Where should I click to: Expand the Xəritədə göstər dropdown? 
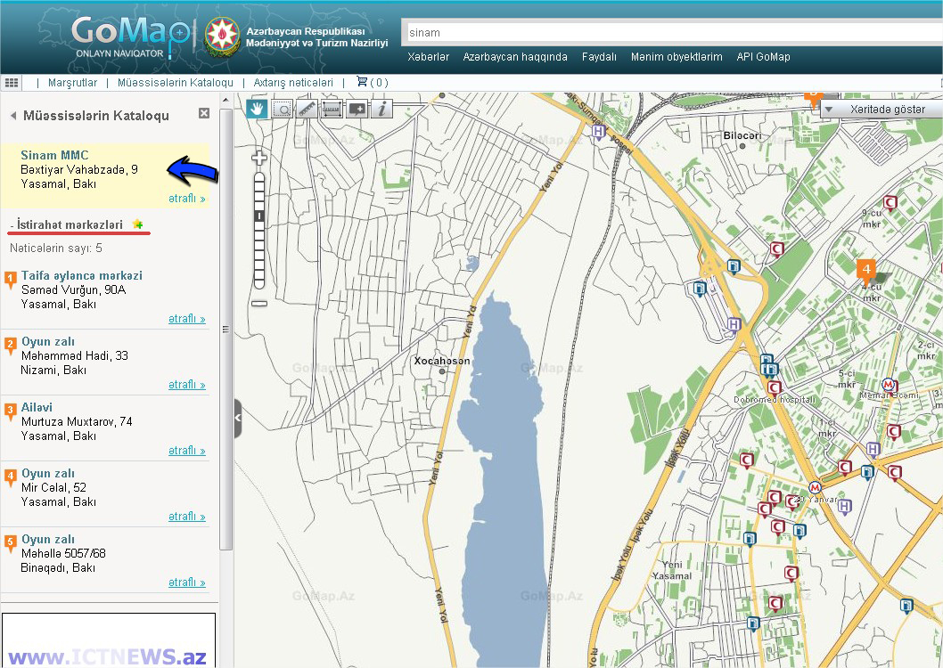(829, 109)
